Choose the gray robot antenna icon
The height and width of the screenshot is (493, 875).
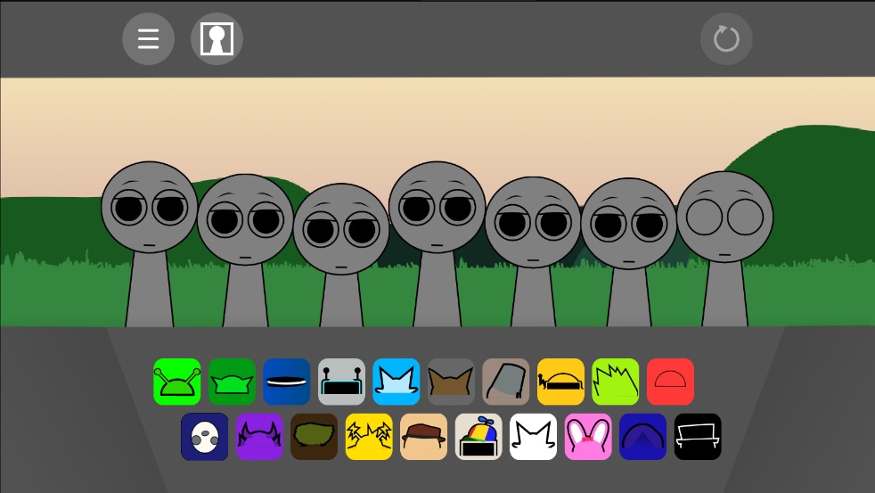[x=341, y=382]
